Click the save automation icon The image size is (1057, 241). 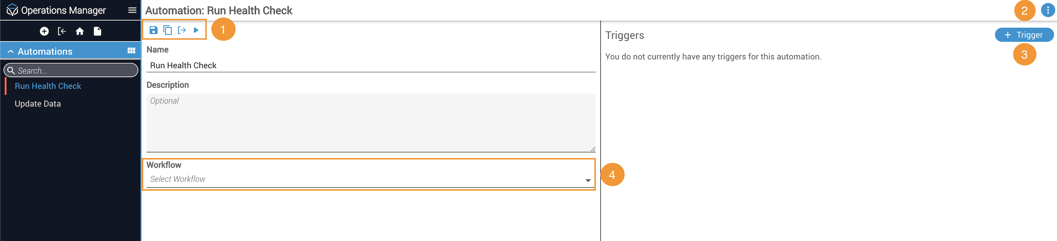[154, 30]
